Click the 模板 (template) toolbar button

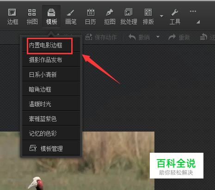51,17
